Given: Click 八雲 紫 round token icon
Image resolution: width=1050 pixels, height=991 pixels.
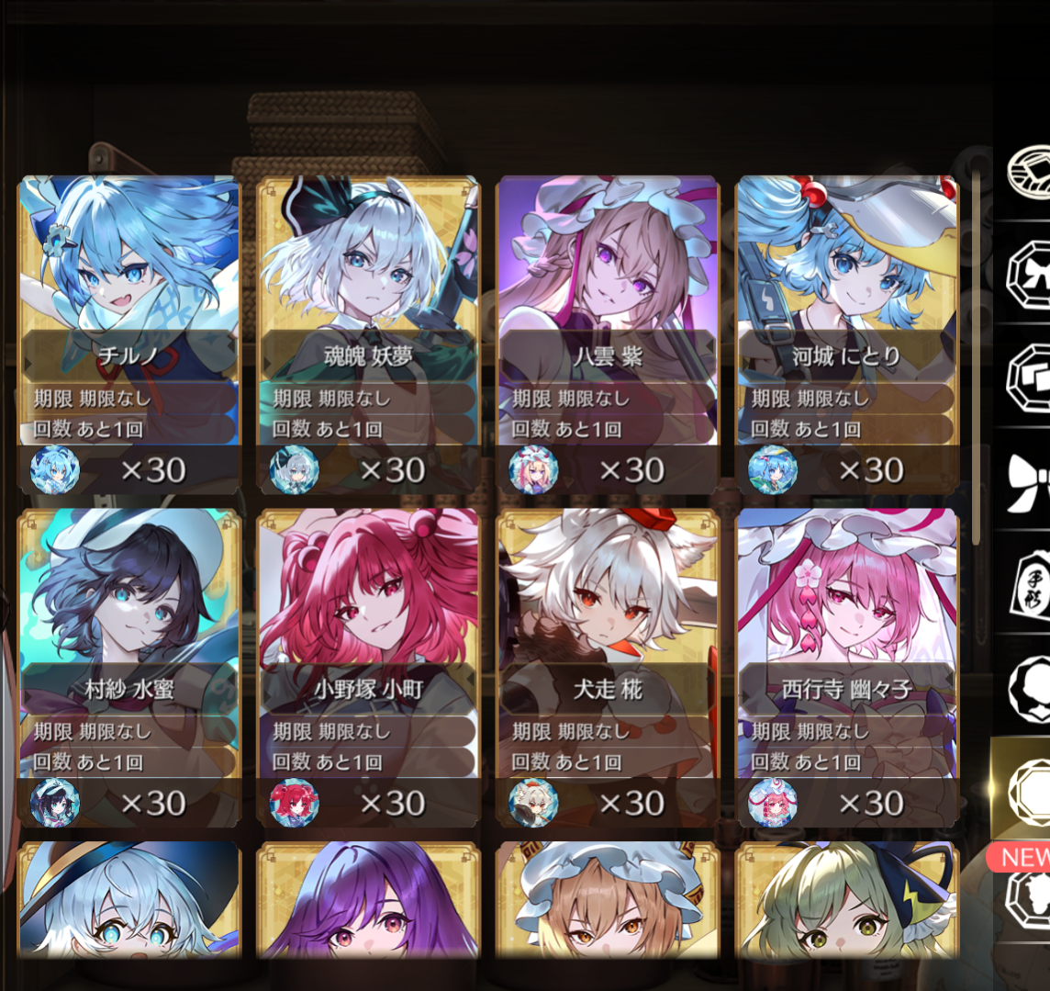Looking at the screenshot, I should tap(533, 469).
